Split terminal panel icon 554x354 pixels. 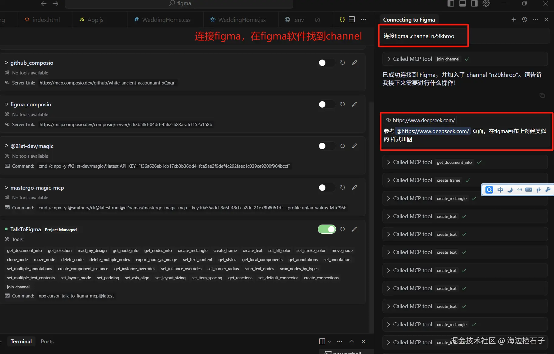(x=322, y=341)
